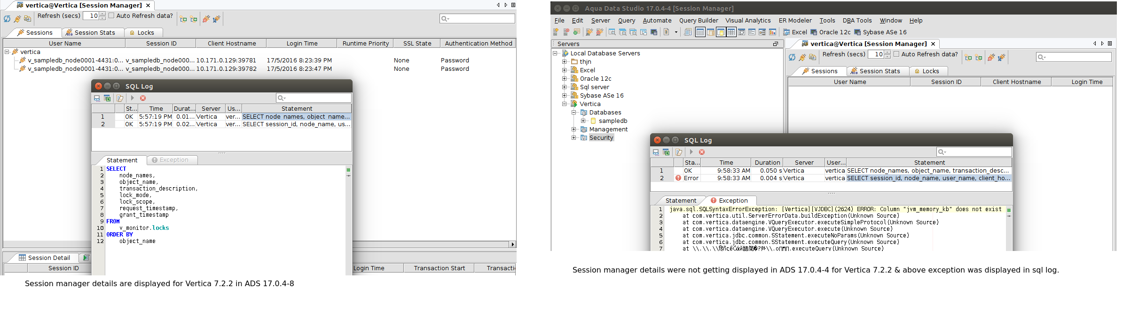Image resolution: width=1123 pixels, height=319 pixels.
Task: Enable Auto Refresh data in Aqua Data Studio window
Action: click(x=896, y=54)
